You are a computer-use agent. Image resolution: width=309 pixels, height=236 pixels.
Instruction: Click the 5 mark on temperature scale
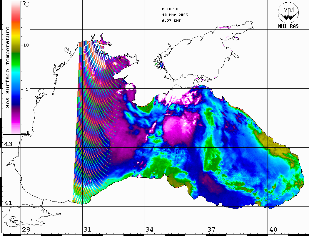(28, 89)
